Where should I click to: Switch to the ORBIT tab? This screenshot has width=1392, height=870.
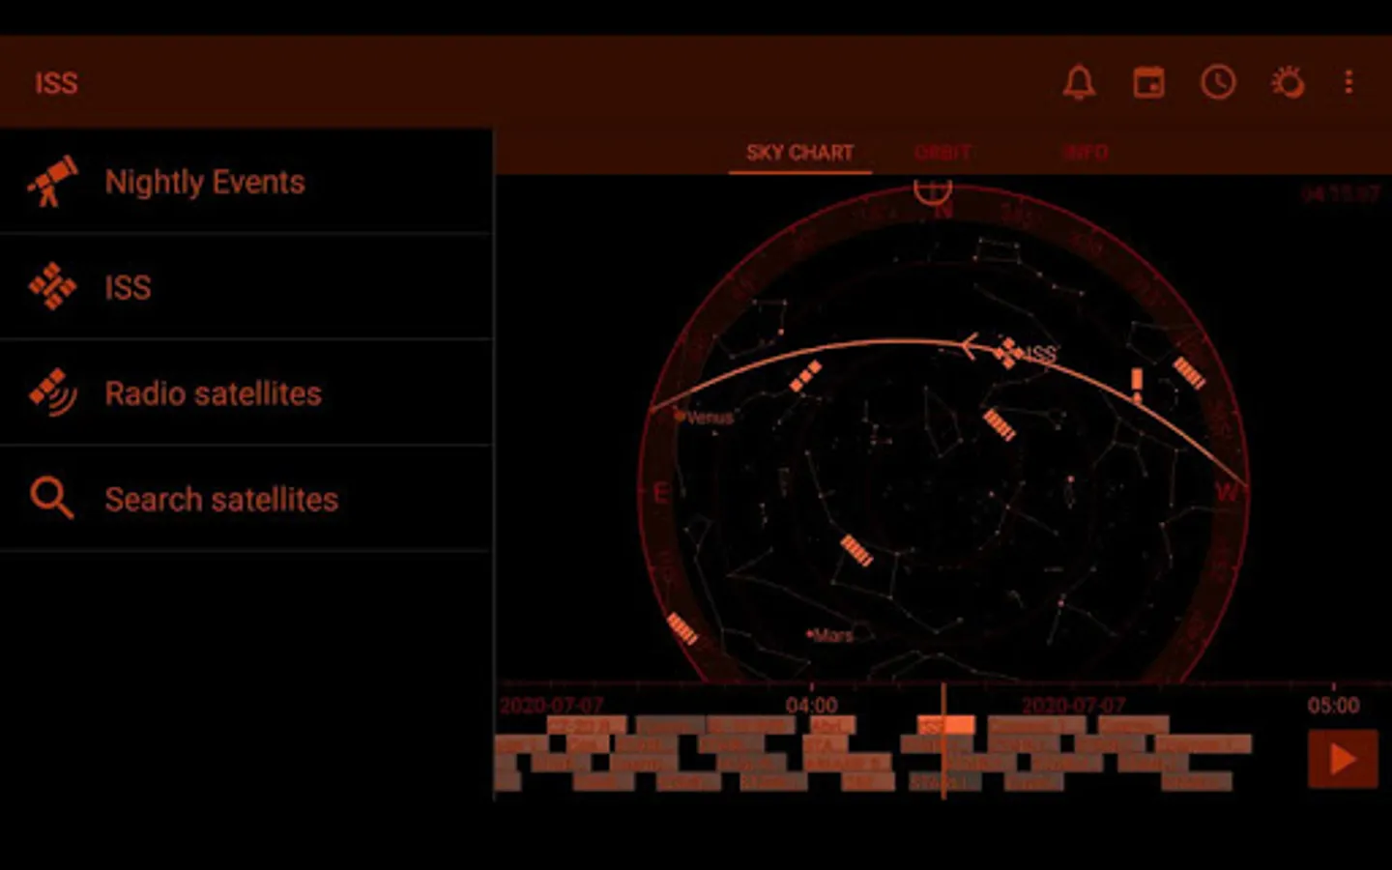tap(942, 153)
